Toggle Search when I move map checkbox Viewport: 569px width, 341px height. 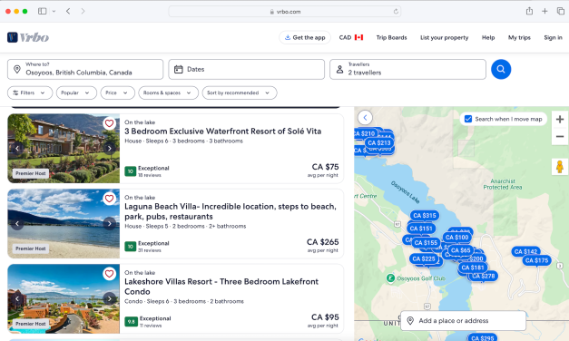pyautogui.click(x=468, y=119)
